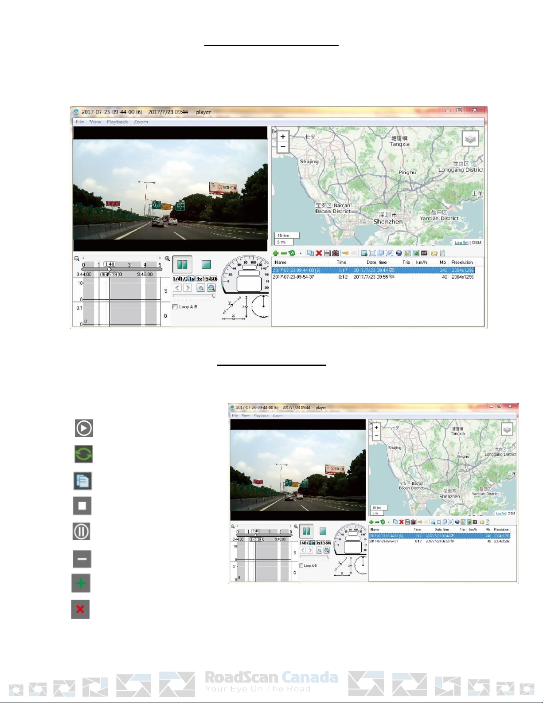
Task: Click the large green refresh arrows icon
Action: click(x=84, y=454)
